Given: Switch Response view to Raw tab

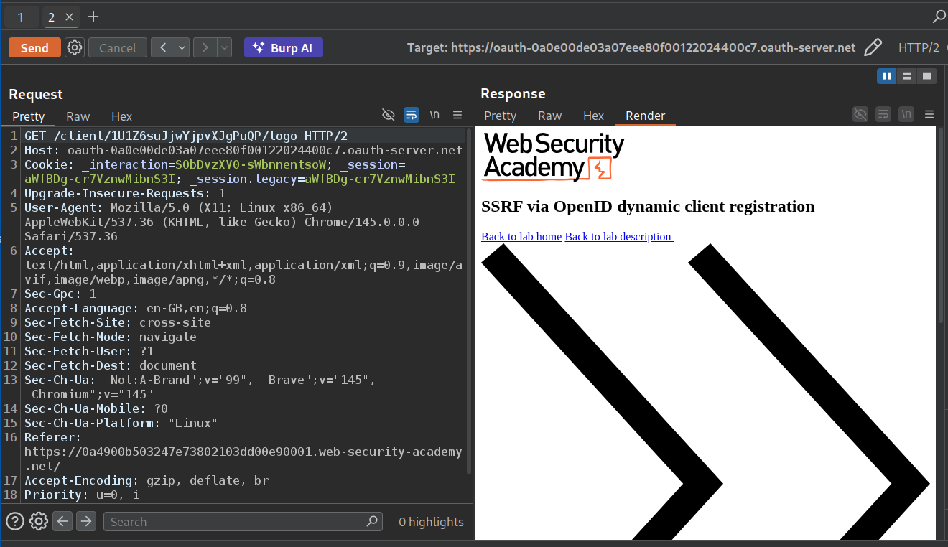Looking at the screenshot, I should pos(549,116).
